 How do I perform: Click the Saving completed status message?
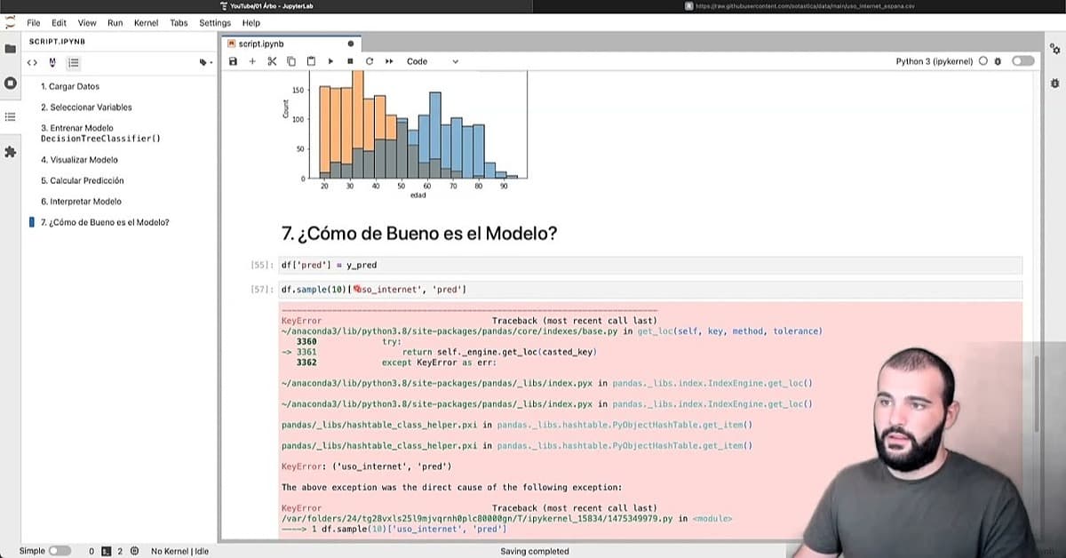click(535, 551)
